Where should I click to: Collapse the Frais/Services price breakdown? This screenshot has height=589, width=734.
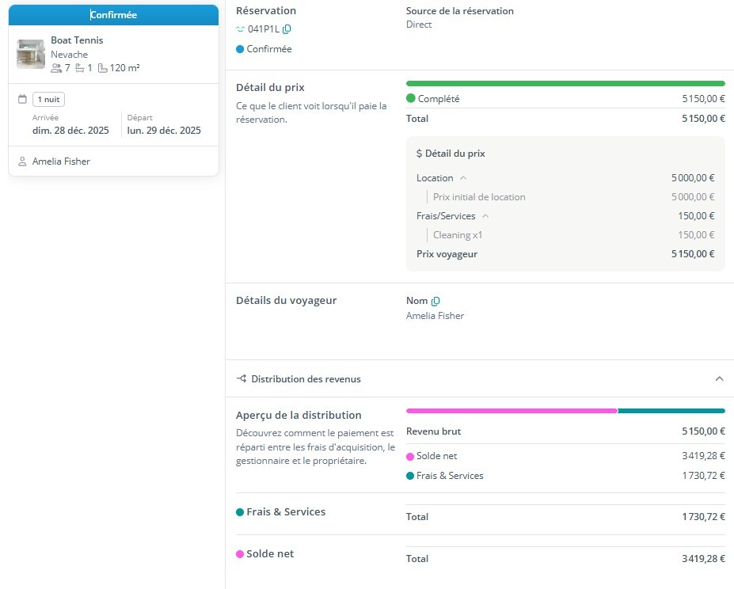point(485,216)
